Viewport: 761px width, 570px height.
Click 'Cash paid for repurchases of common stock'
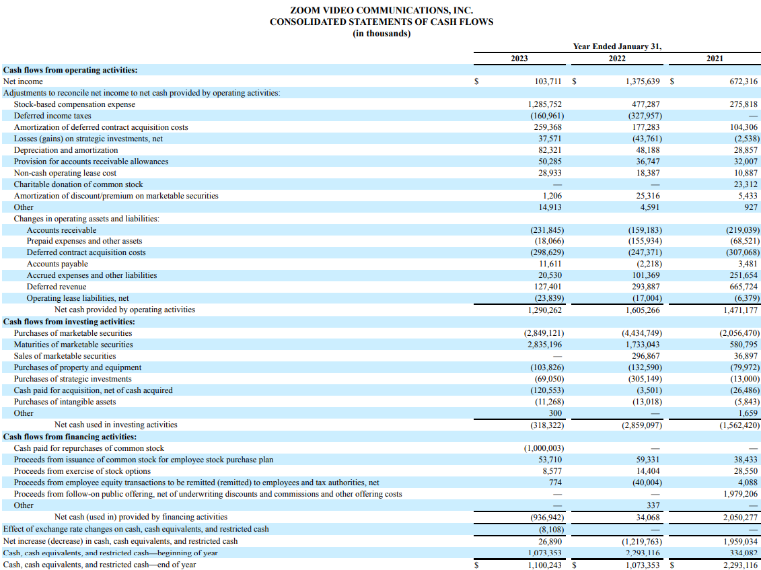89,448
